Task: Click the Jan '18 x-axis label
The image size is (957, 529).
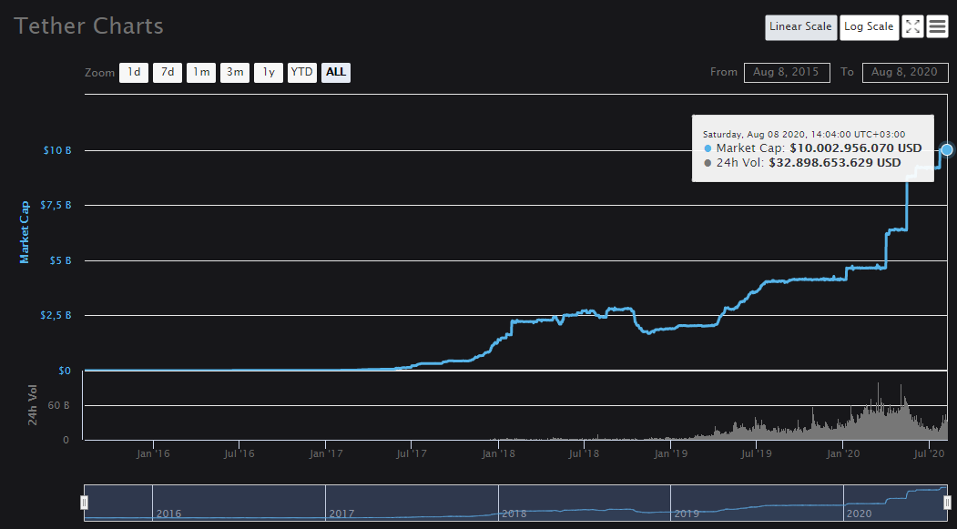Action: point(498,454)
